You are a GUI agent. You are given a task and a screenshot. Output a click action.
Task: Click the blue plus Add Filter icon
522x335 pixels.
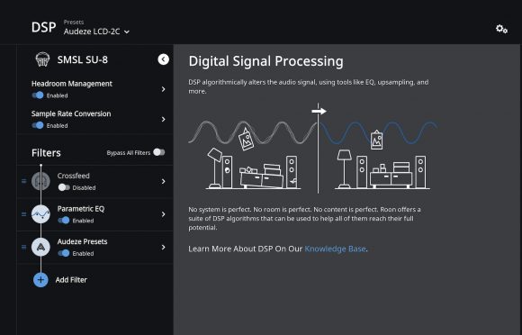pos(40,280)
